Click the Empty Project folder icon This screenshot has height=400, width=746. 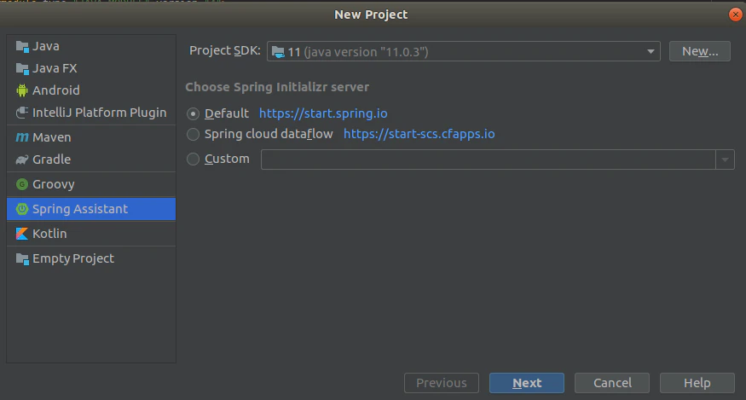coord(22,258)
